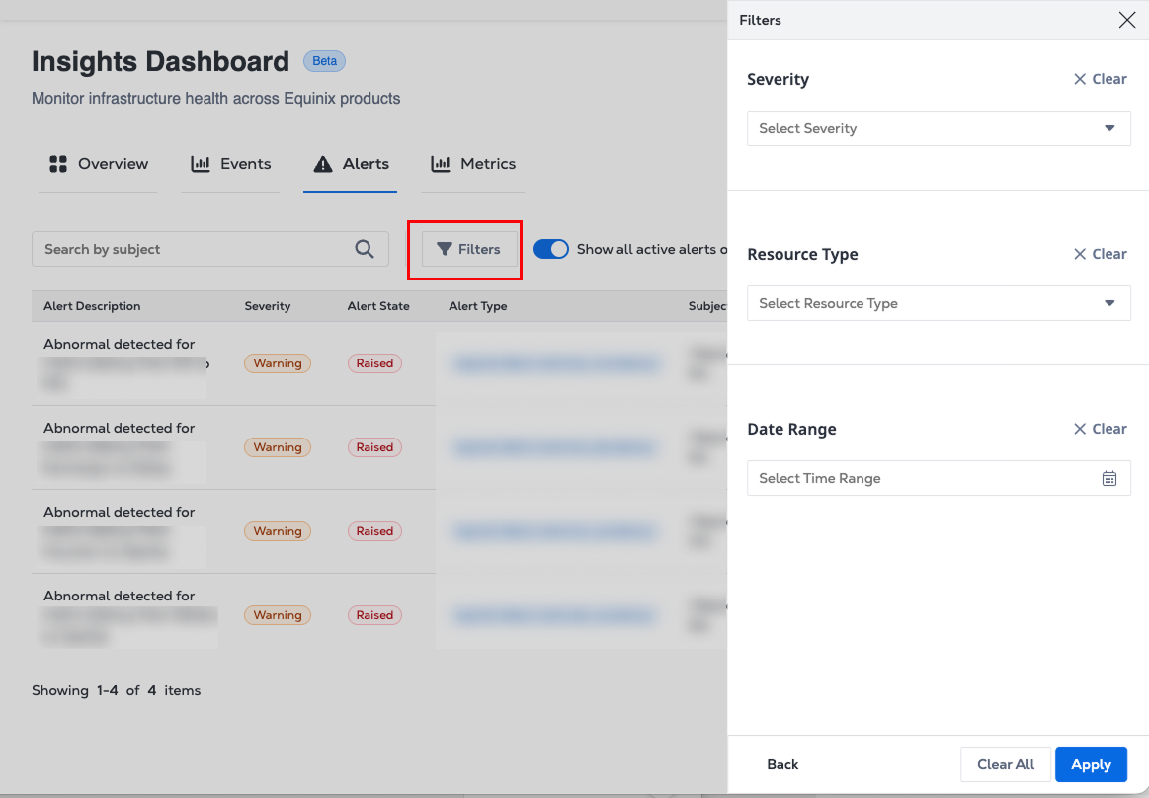This screenshot has width=1149, height=798.
Task: Click the Insights Dashboard heading
Action: pos(160,61)
